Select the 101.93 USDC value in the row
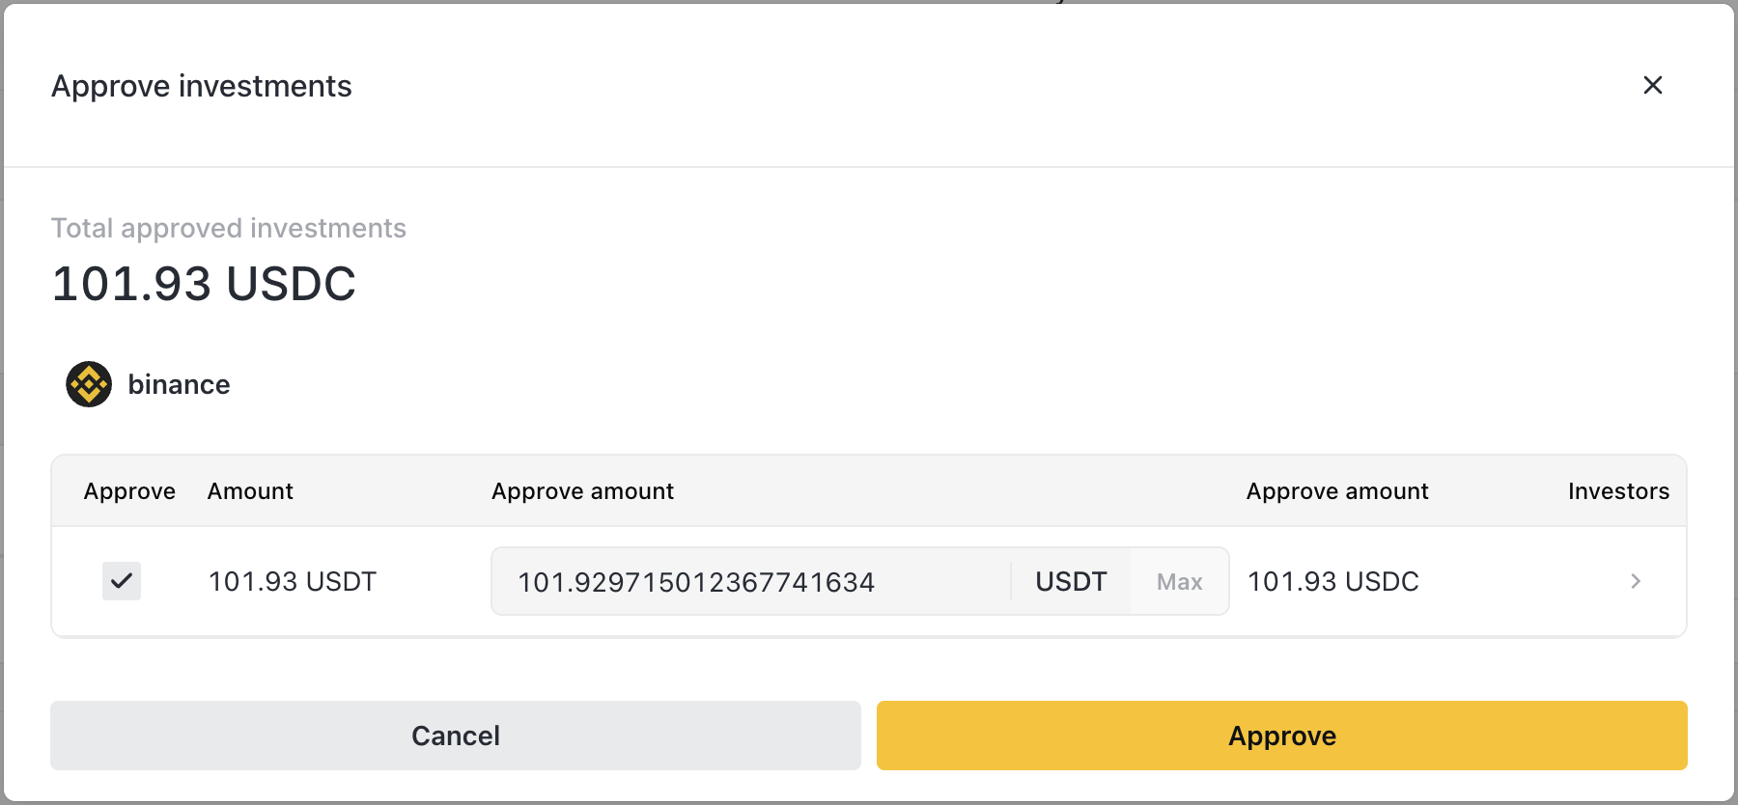Image resolution: width=1738 pixels, height=805 pixels. (1332, 582)
